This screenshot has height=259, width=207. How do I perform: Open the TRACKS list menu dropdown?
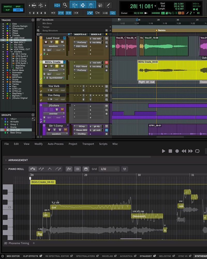(33, 20)
